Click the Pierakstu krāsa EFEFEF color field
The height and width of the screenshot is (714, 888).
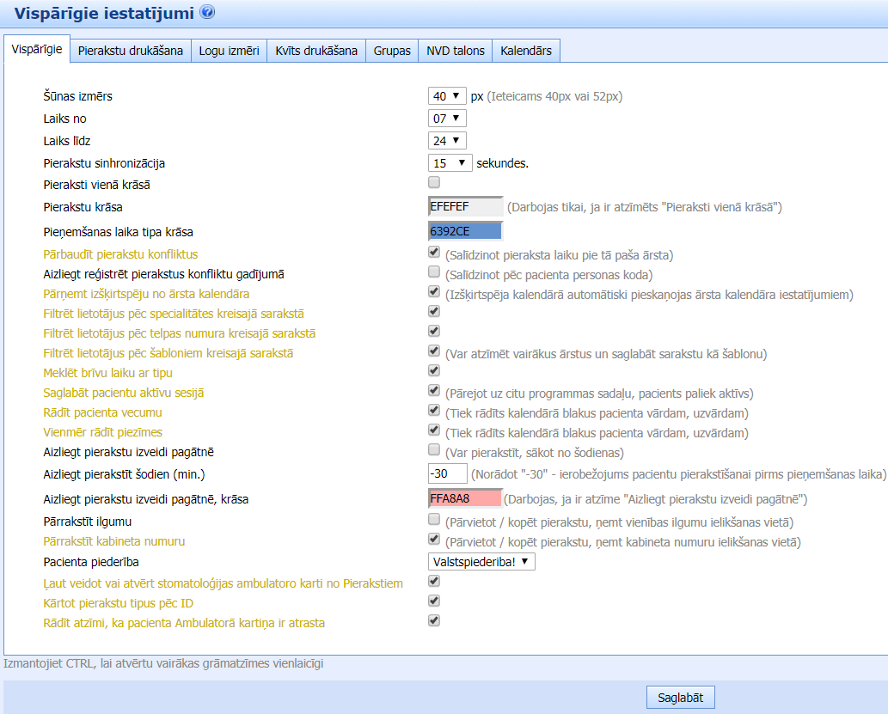pos(465,207)
